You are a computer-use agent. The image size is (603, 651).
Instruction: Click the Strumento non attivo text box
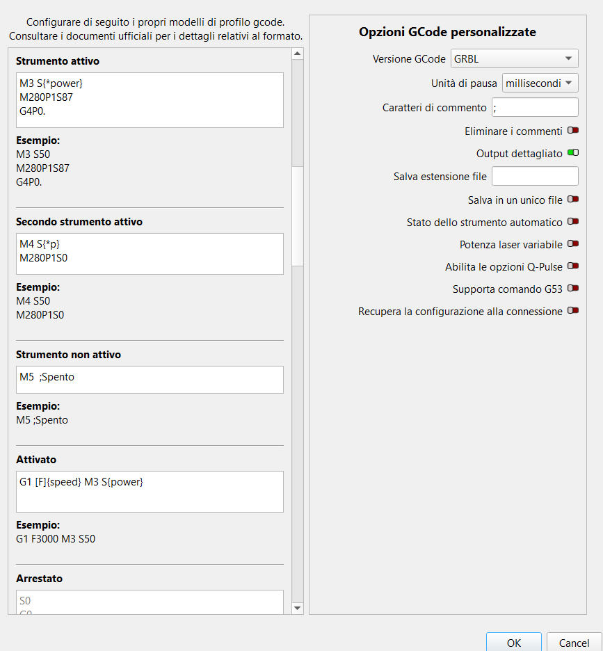[150, 380]
